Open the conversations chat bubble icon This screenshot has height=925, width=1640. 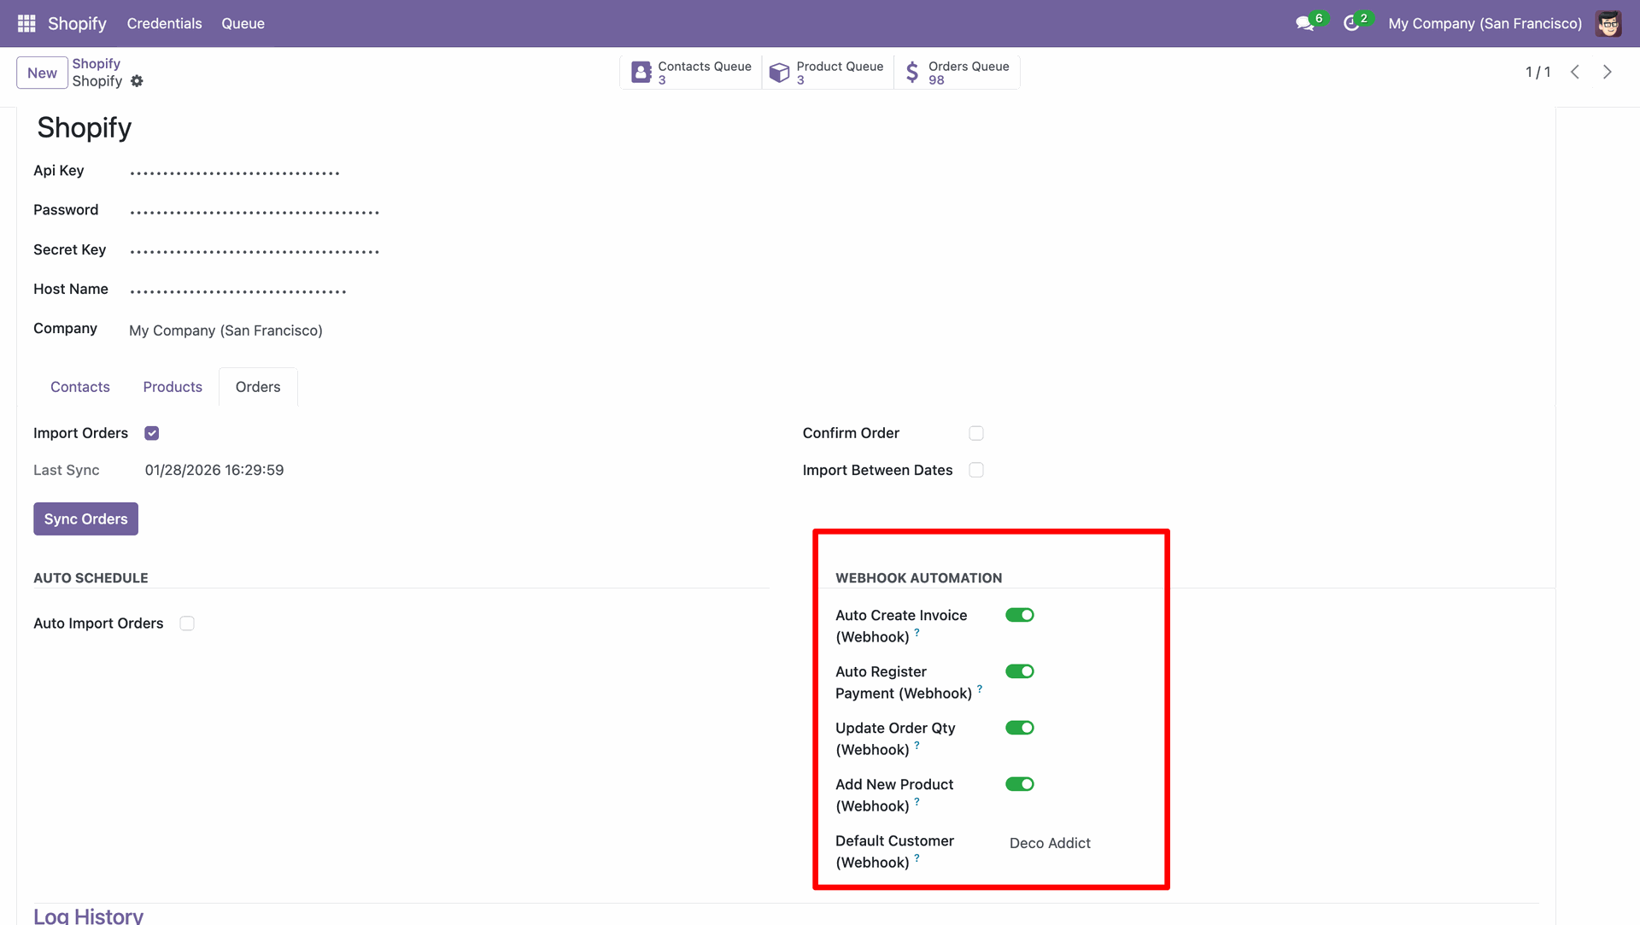(1304, 23)
